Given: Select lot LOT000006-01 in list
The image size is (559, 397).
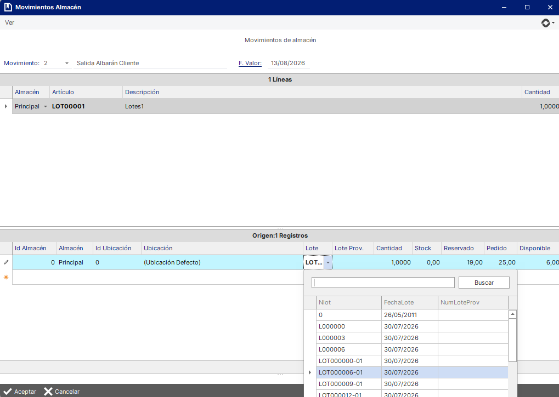Looking at the screenshot, I should point(412,372).
